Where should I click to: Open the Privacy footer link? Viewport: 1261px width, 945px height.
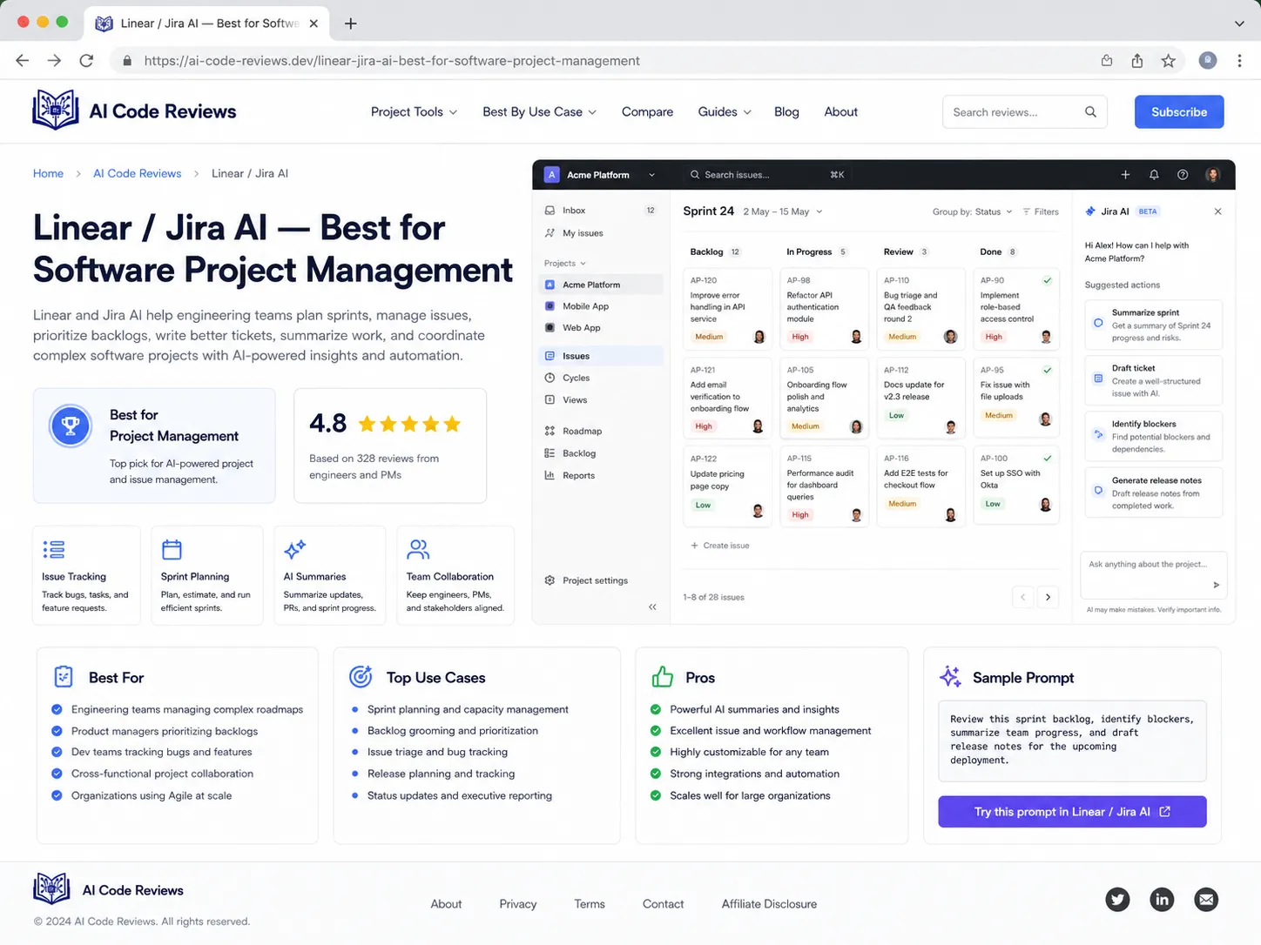pyautogui.click(x=518, y=904)
